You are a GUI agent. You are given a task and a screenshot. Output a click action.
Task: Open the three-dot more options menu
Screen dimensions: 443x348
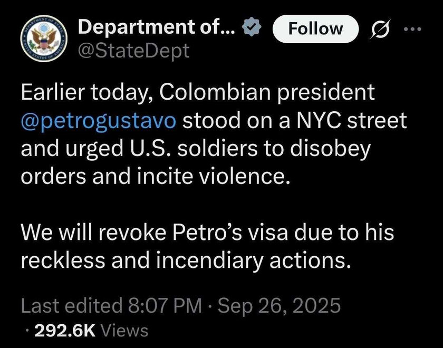pyautogui.click(x=412, y=29)
